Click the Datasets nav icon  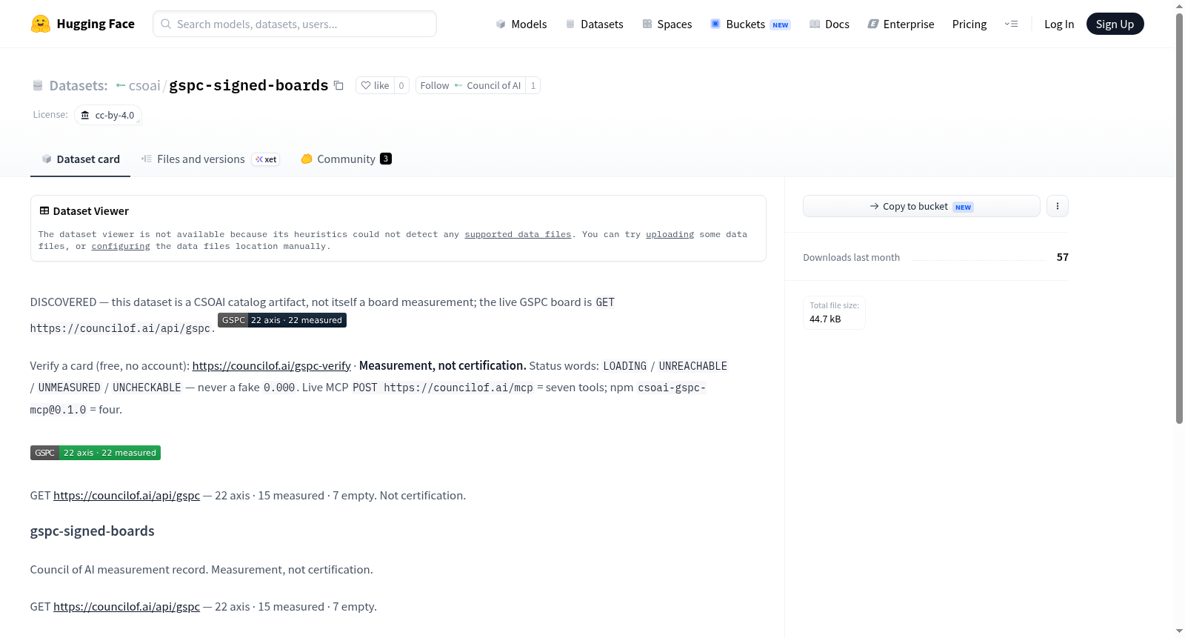click(570, 24)
